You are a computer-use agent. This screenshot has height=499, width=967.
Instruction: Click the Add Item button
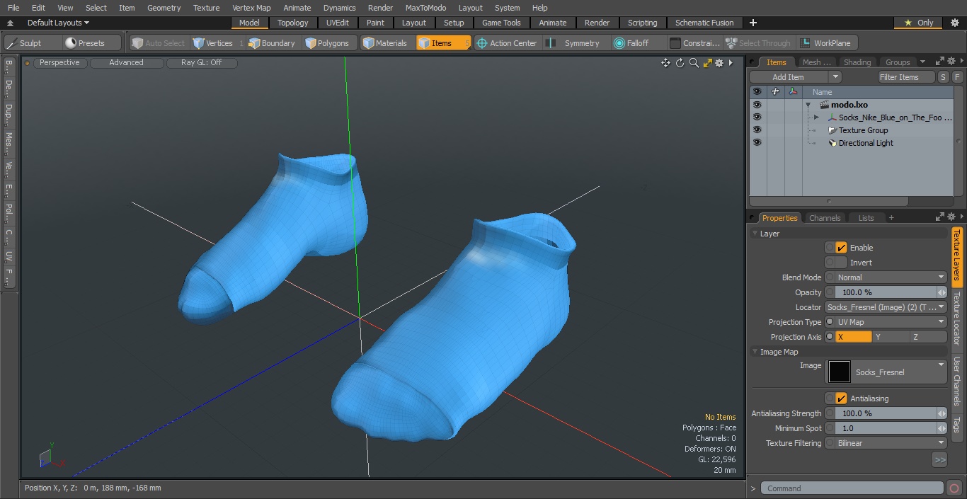coord(789,77)
